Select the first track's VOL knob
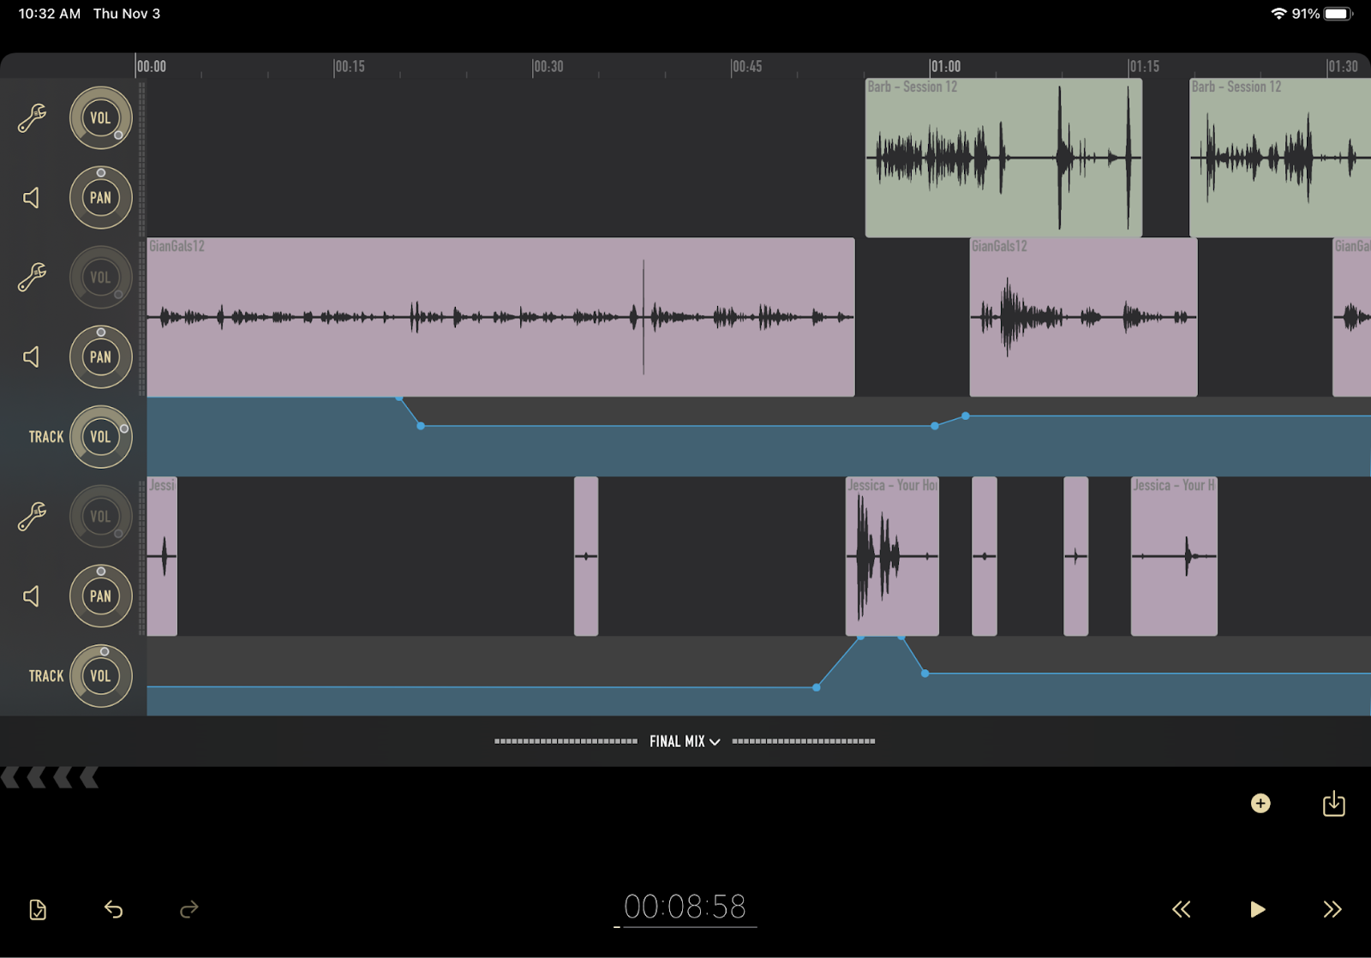This screenshot has height=958, width=1371. pos(100,118)
